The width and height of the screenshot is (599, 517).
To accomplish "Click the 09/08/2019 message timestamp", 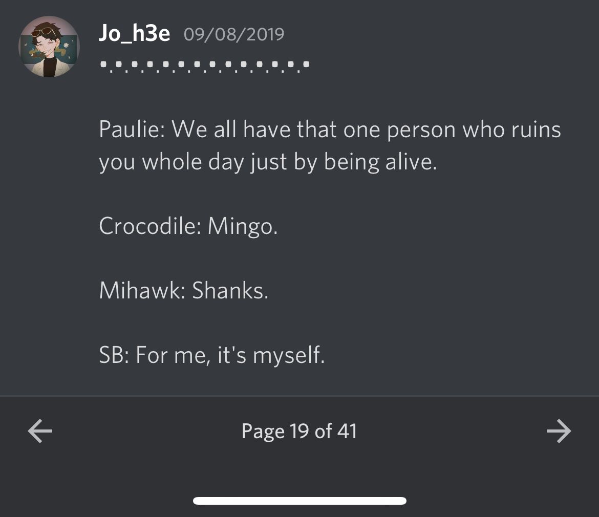I will tap(233, 34).
